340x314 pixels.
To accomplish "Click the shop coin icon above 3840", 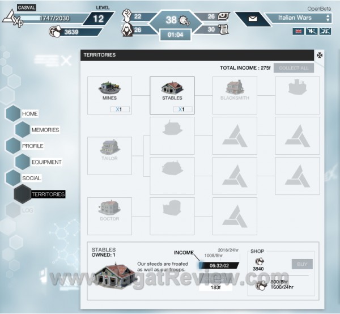I will (x=259, y=261).
